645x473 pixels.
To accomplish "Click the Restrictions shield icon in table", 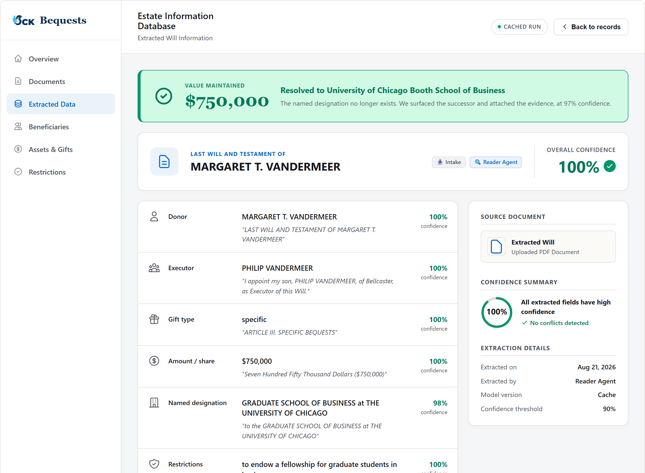I will [154, 464].
